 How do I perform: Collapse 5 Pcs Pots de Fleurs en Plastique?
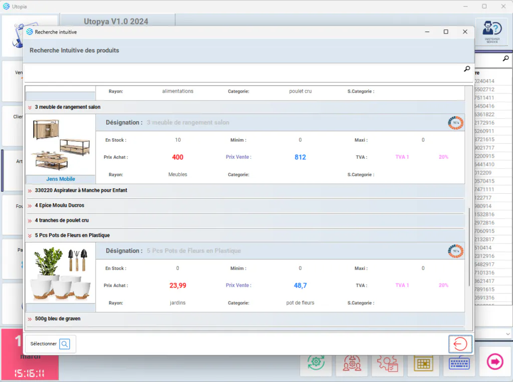click(30, 235)
